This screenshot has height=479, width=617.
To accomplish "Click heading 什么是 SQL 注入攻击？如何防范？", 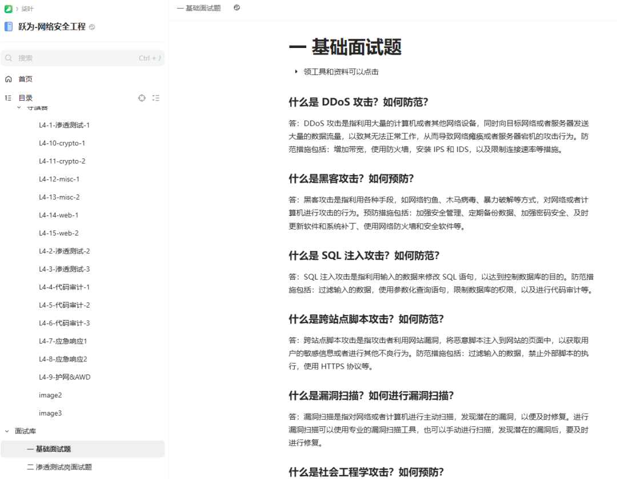I will click(x=364, y=256).
